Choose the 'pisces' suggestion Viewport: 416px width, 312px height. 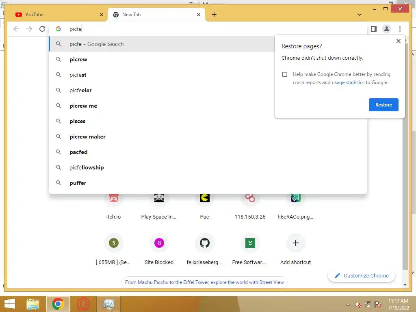[208, 121]
